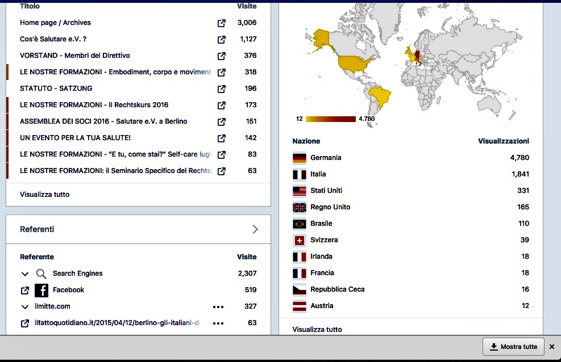Open three-dots menu for ilfattoquotidiano.it
Image resolution: width=561 pixels, height=362 pixels.
click(218, 323)
